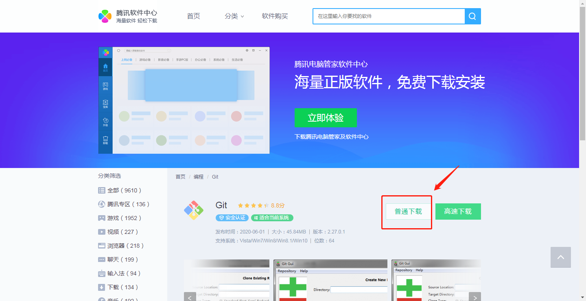Select the 游戏 (1952) category

point(120,218)
